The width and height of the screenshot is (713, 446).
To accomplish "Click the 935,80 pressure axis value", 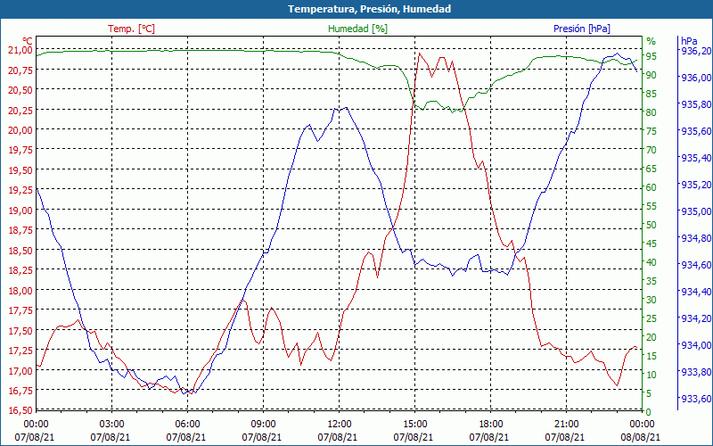I will [x=696, y=104].
